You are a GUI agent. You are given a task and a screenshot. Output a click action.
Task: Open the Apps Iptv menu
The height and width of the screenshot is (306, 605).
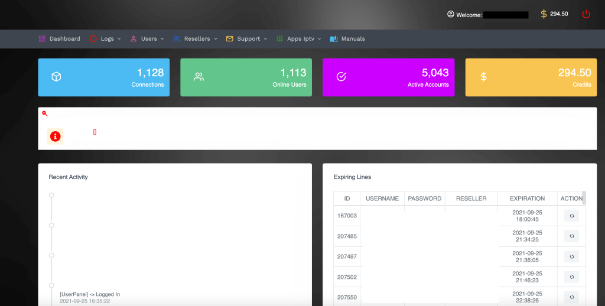[x=299, y=39]
